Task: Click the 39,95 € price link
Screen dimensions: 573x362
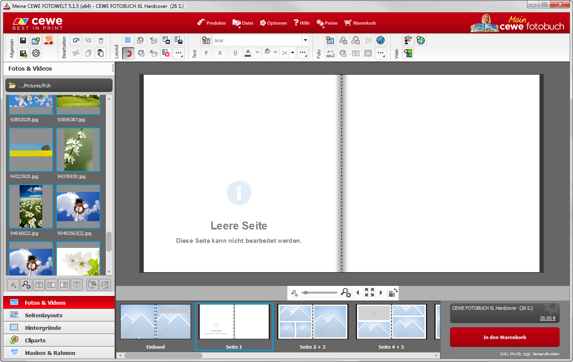Action: (547, 318)
